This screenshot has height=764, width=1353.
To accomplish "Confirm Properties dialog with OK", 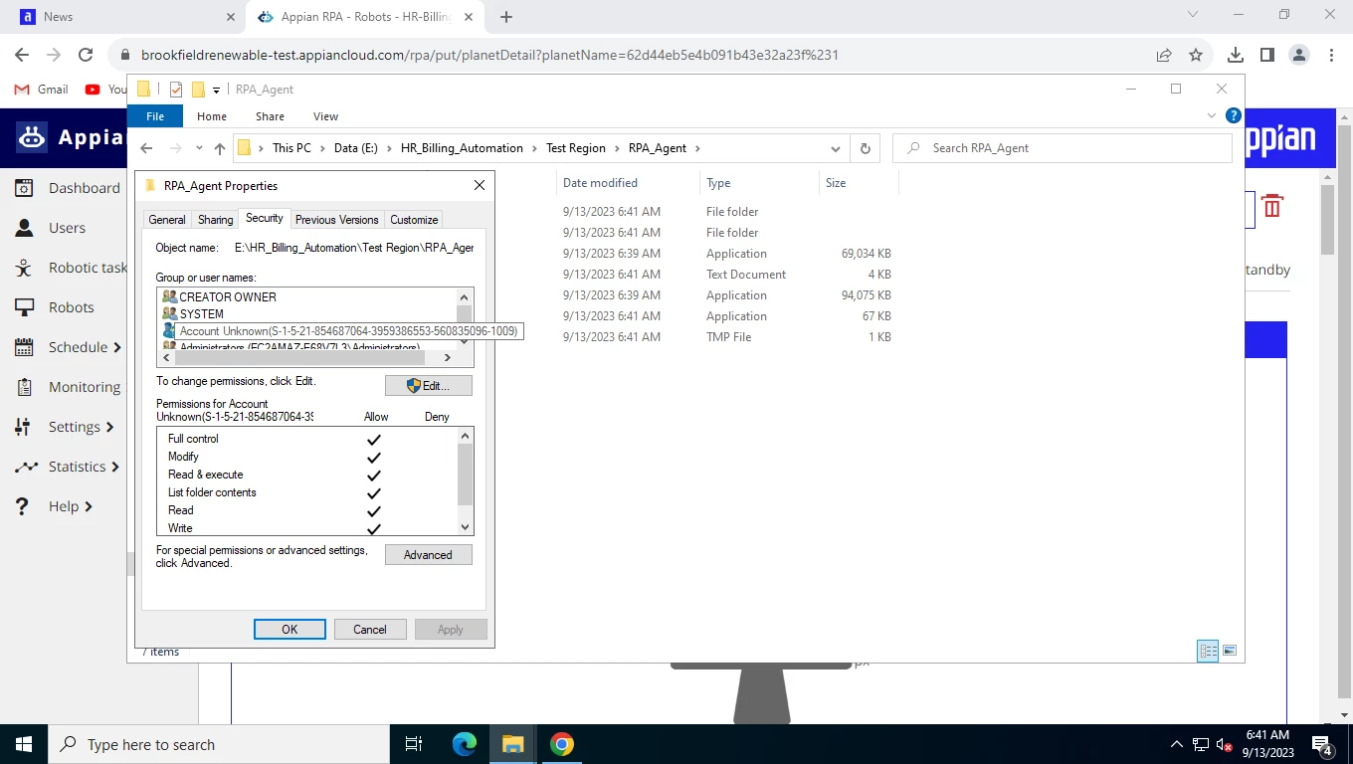I will coord(290,629).
